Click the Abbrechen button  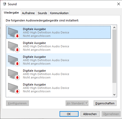pyautogui.click(x=90, y=114)
